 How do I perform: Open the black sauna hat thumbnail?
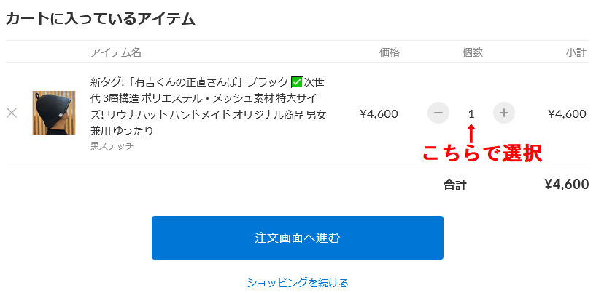(53, 113)
